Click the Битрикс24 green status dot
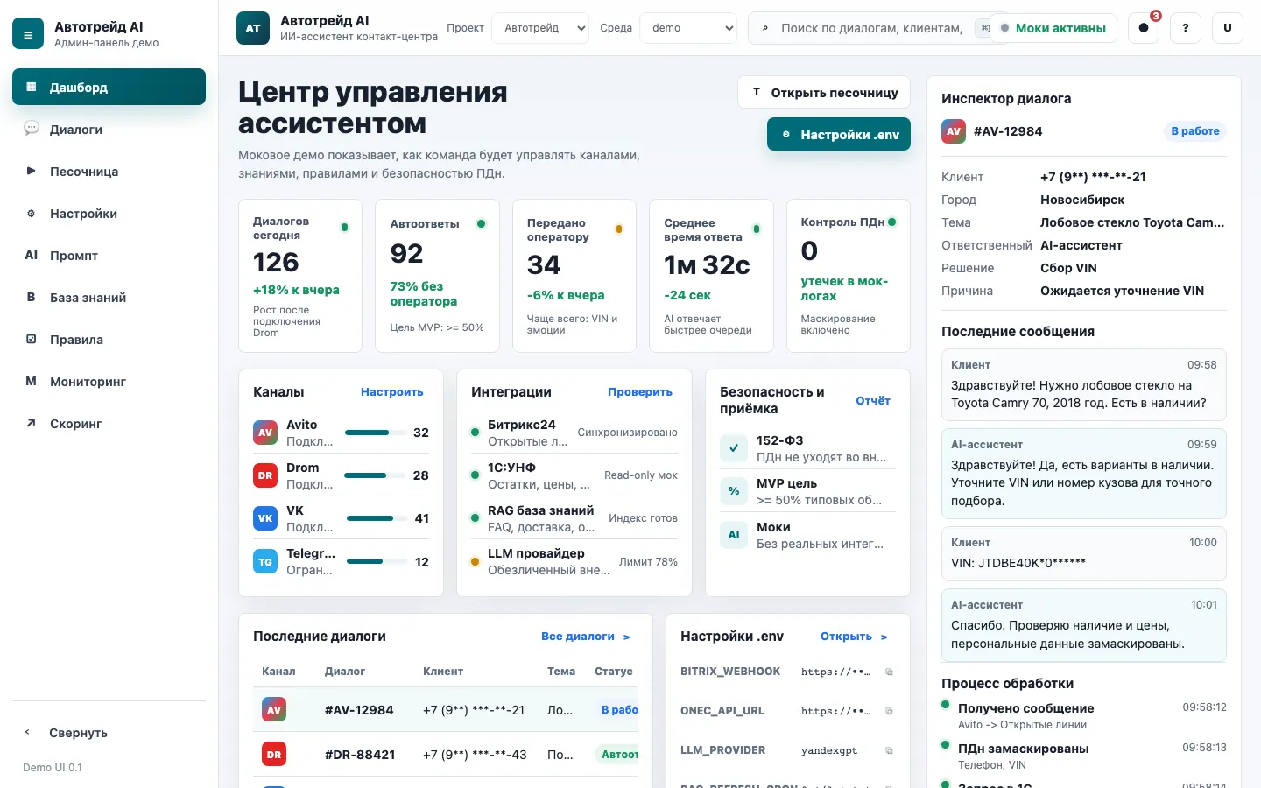The image size is (1261, 788). (475, 432)
